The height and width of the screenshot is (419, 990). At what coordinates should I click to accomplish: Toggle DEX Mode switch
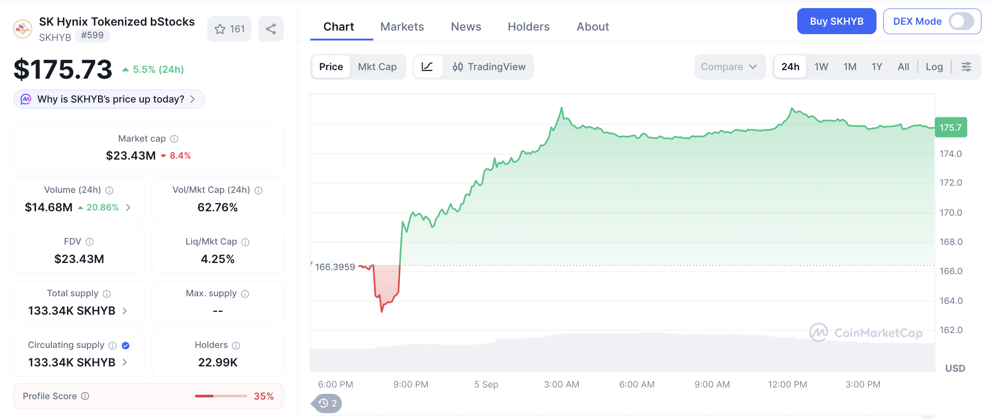[961, 21]
